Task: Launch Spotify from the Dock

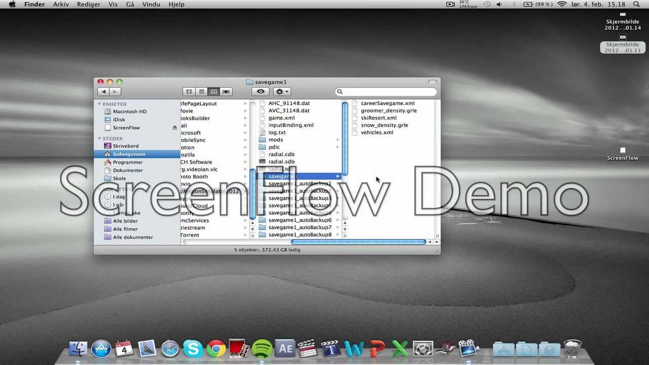Action: tap(262, 349)
